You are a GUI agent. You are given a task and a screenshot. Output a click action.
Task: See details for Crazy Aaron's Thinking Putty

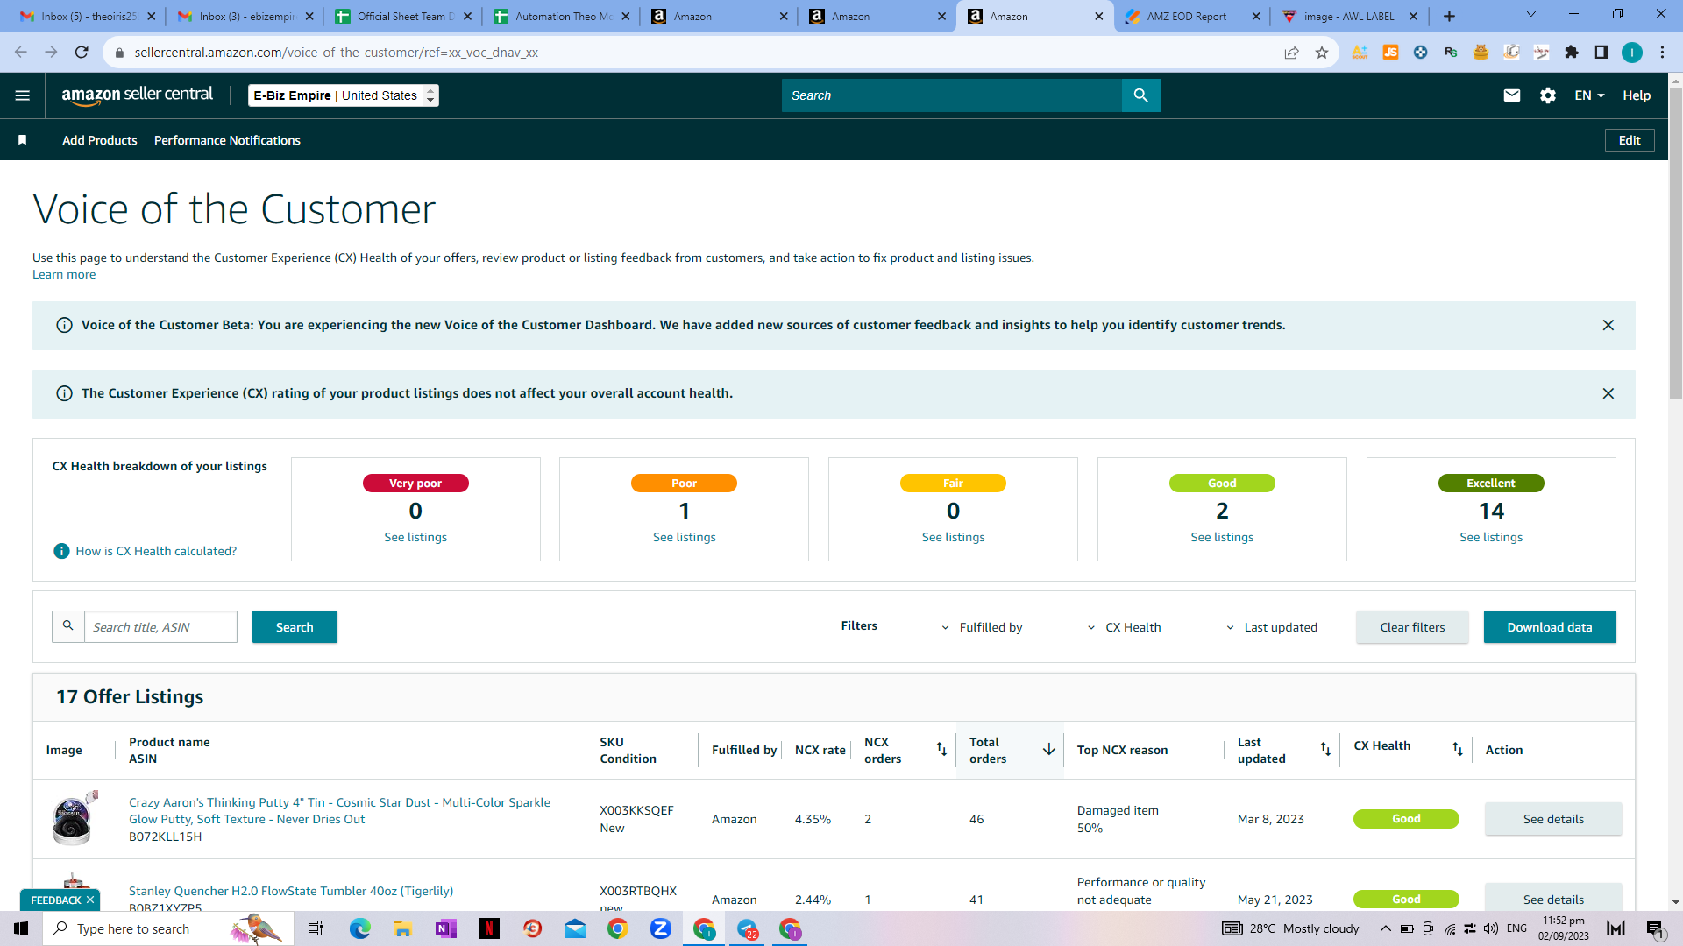1553,819
